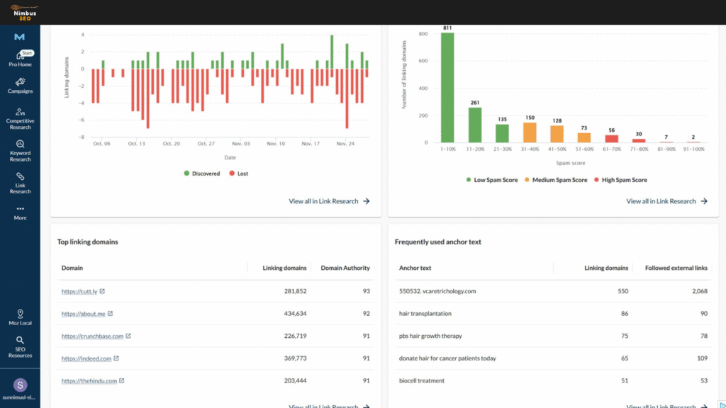Click the external link icon beside cutt.ly
726x408 pixels.
click(x=102, y=291)
